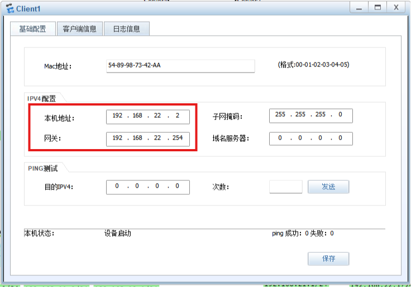Click the IPV4配置 group heading
The width and height of the screenshot is (411, 287).
coord(41,98)
